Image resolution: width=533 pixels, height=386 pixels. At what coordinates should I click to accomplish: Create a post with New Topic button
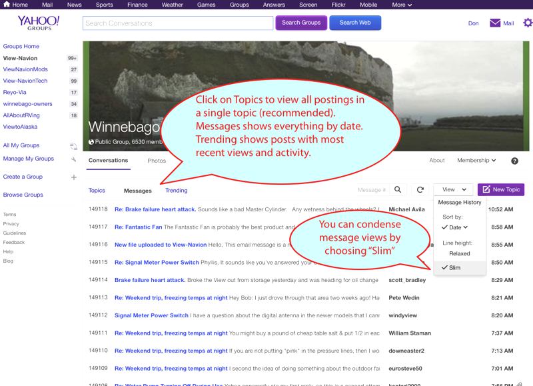point(501,190)
